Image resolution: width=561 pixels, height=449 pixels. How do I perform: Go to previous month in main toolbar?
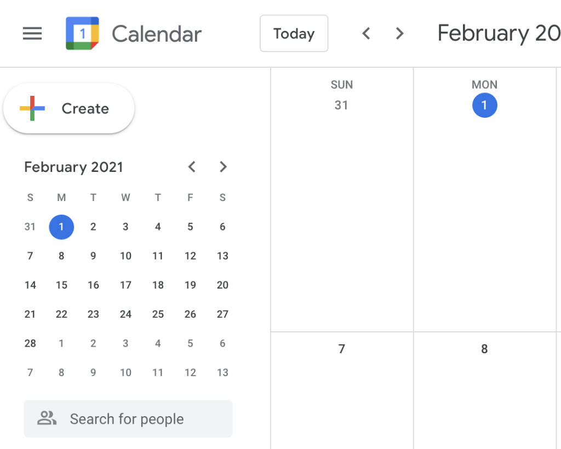367,34
